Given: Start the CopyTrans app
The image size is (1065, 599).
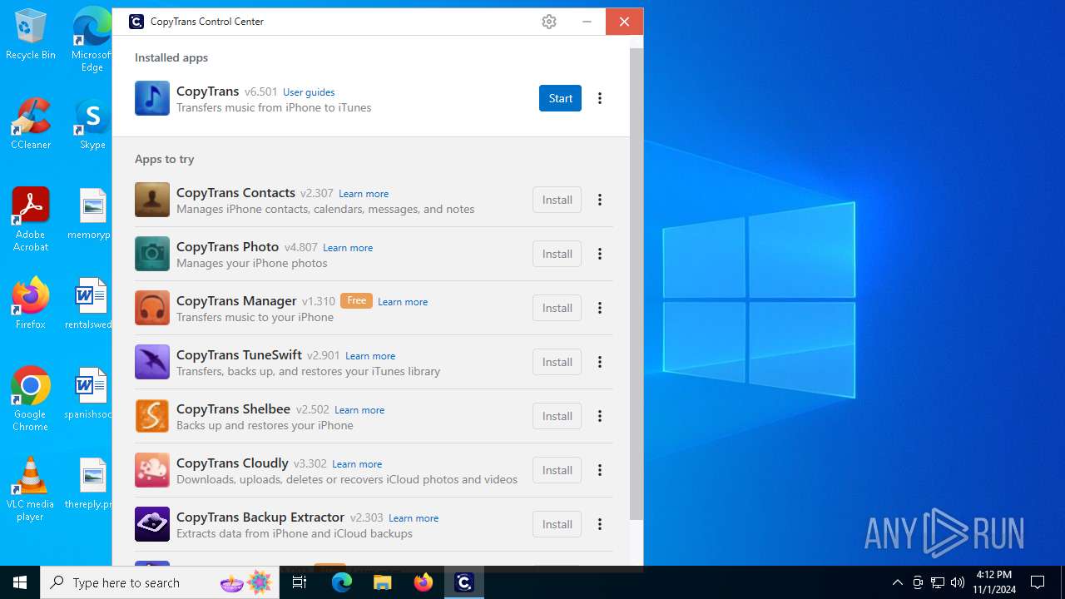Looking at the screenshot, I should tap(560, 98).
